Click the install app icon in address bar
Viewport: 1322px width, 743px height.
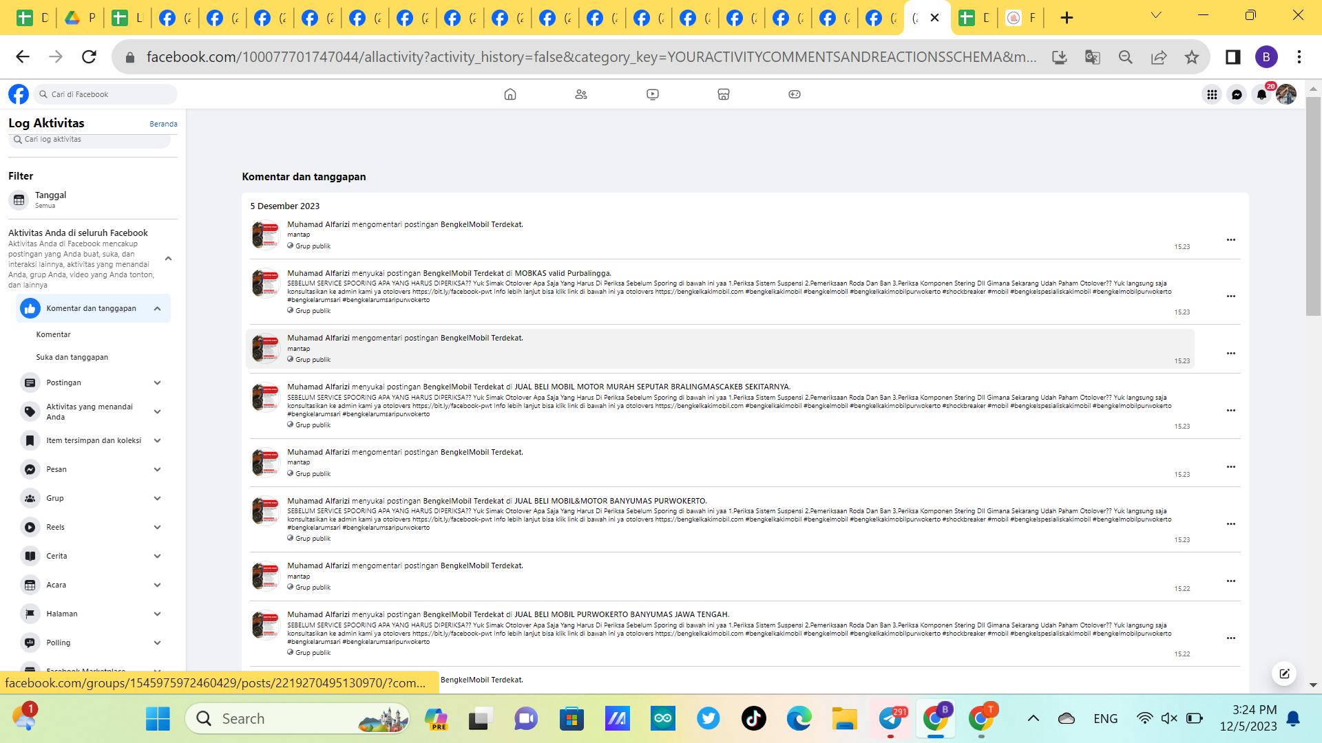coord(1060,57)
